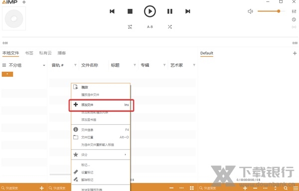Skip to the next track
Image resolution: width=299 pixels, height=191 pixels.
188,11
